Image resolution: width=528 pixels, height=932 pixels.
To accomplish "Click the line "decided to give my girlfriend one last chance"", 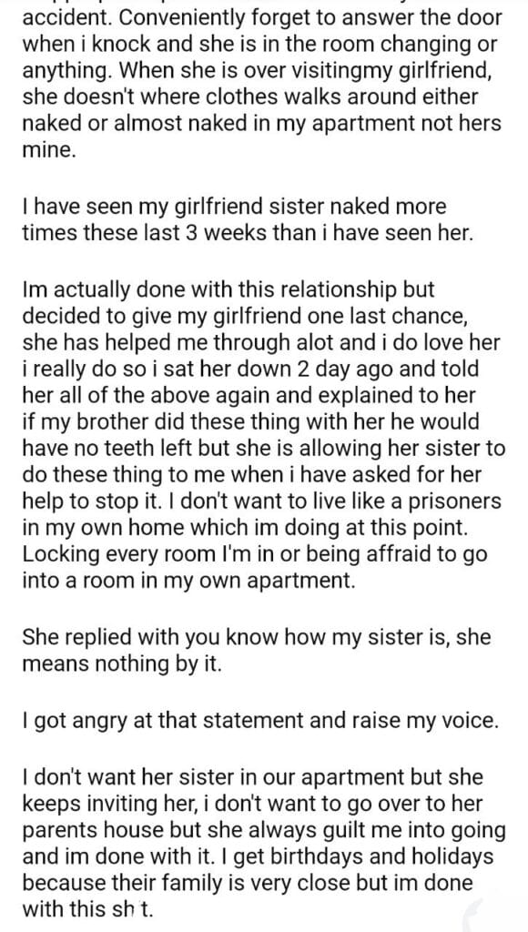I will (x=245, y=316).
